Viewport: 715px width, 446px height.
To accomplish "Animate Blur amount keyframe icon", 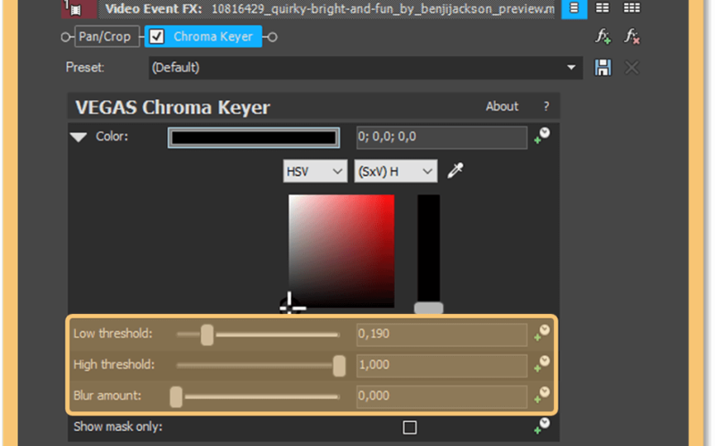I will tap(542, 394).
